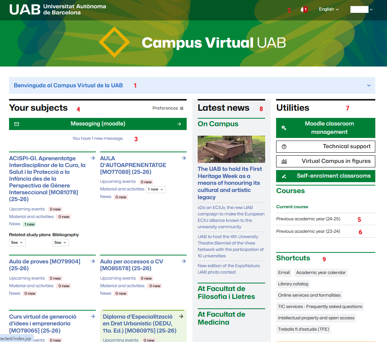Click the chart icon on Virtual Campus in figures
387x342 pixels.
[284, 161]
